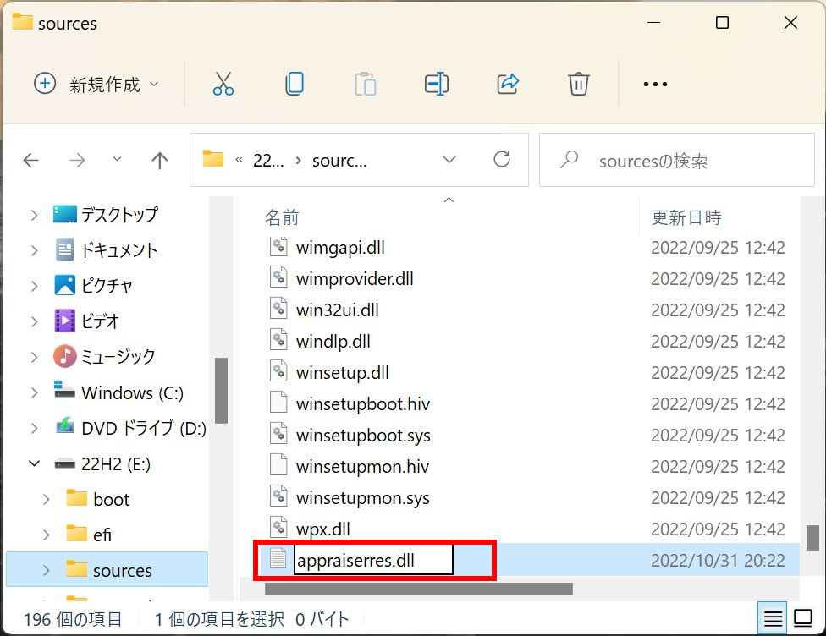The width and height of the screenshot is (826, 636).
Task: Click the appraiserres.dll rename text box
Action: (373, 560)
